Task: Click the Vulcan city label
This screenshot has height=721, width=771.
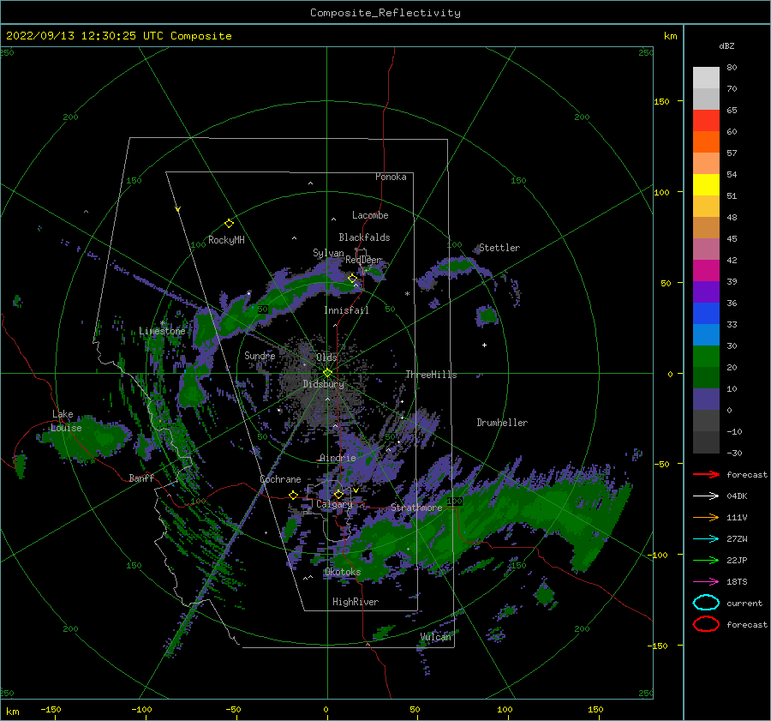Action: [x=436, y=637]
